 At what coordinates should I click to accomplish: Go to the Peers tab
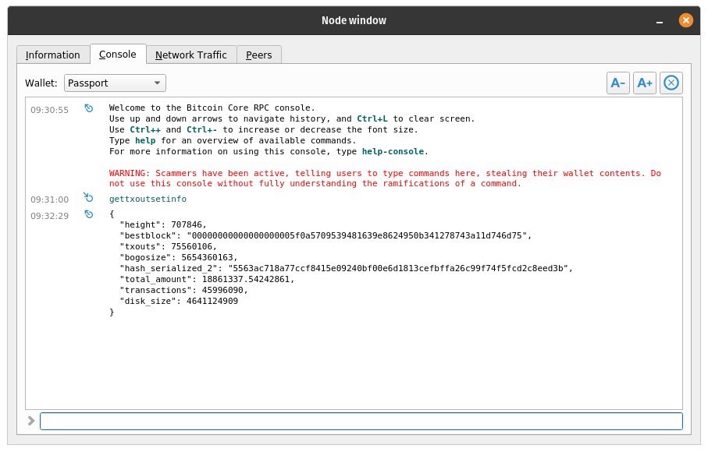click(258, 55)
